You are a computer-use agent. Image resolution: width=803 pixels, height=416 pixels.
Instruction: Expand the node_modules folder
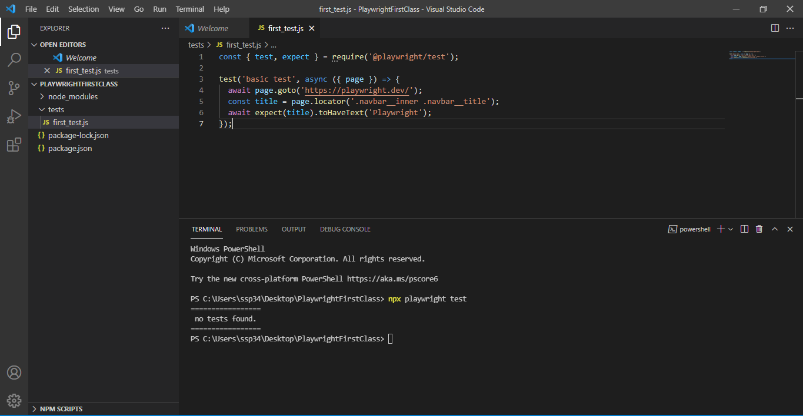(x=73, y=96)
